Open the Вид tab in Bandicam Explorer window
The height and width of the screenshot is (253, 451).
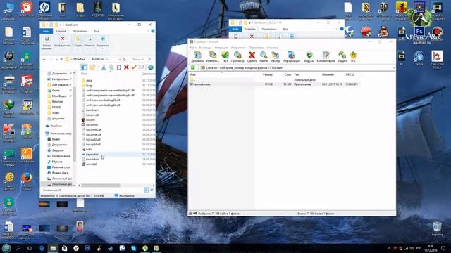coord(97,31)
